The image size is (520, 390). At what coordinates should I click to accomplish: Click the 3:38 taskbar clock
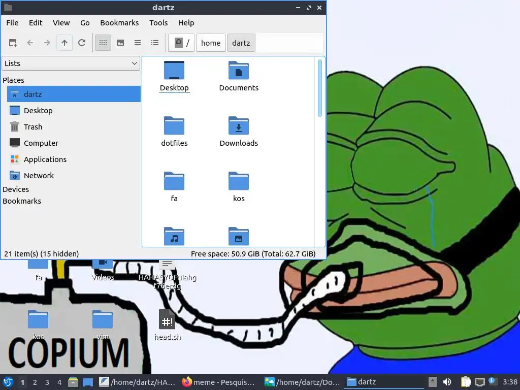coord(510,382)
